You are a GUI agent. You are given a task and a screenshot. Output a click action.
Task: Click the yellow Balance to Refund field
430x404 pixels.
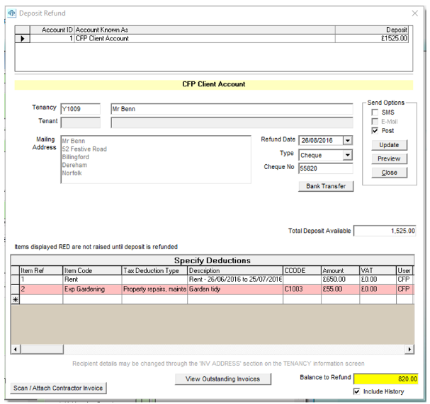click(x=385, y=379)
